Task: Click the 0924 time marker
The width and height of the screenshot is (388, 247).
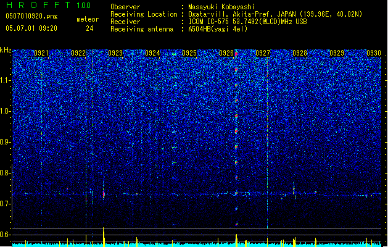Action: [152, 53]
